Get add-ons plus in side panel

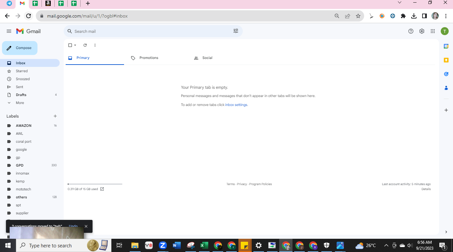(x=446, y=110)
